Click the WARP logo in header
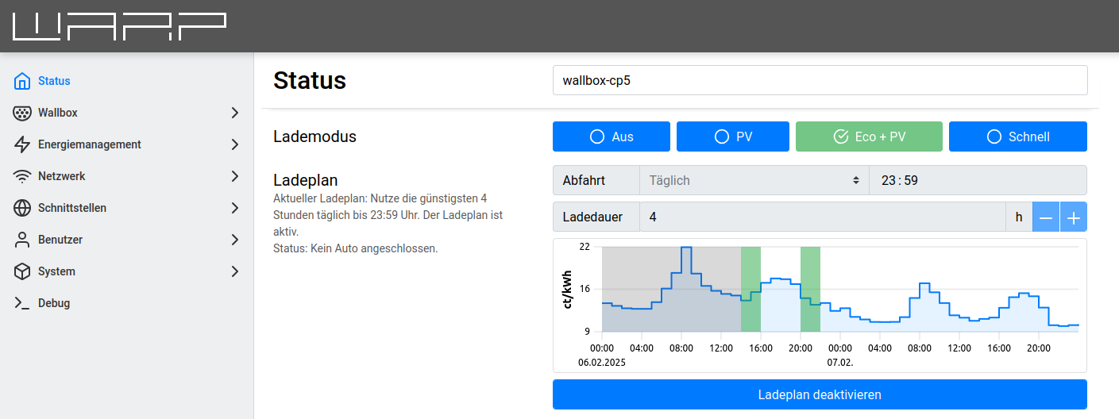Image resolution: width=1119 pixels, height=419 pixels. [x=119, y=26]
